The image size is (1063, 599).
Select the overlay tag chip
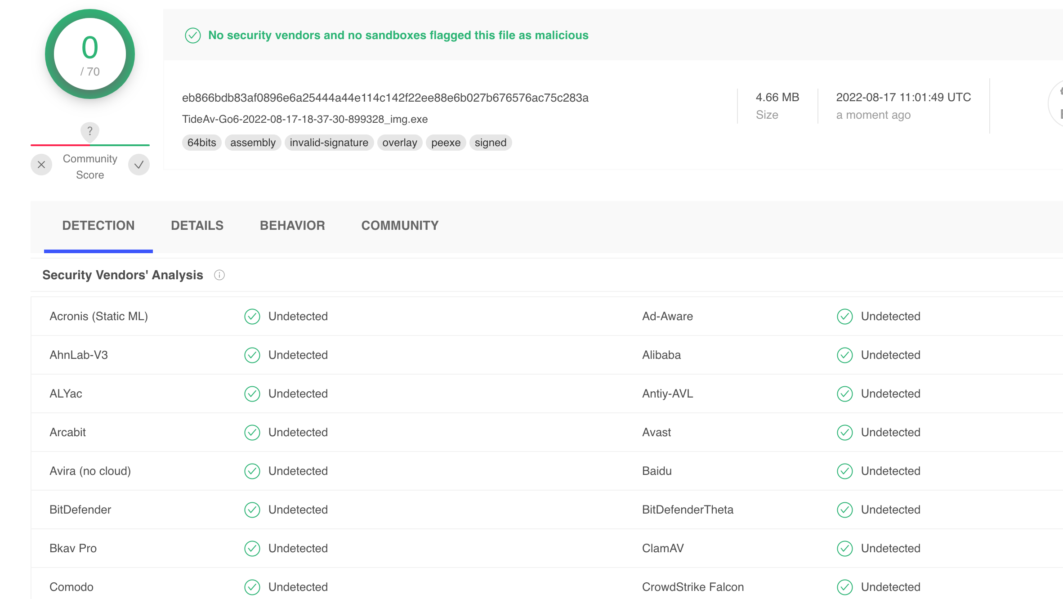399,143
